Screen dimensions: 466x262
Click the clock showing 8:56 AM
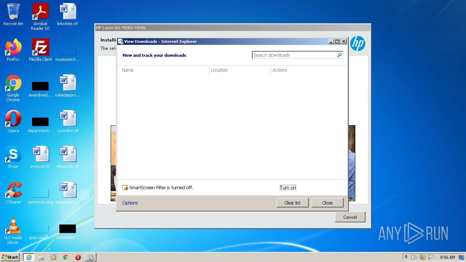tap(447, 257)
